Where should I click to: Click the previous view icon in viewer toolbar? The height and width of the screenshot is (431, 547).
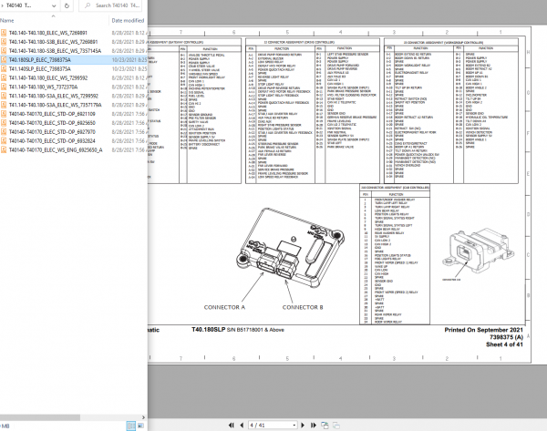click(325, 425)
